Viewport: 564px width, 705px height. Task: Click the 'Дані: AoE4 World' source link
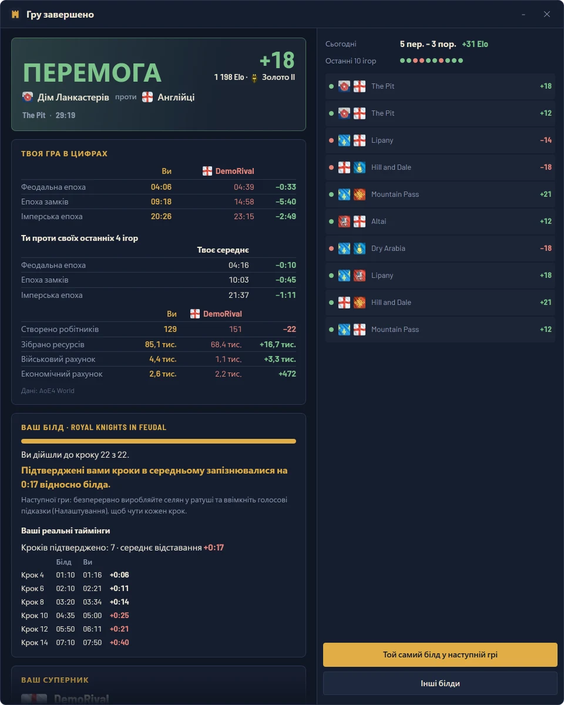pyautogui.click(x=48, y=391)
